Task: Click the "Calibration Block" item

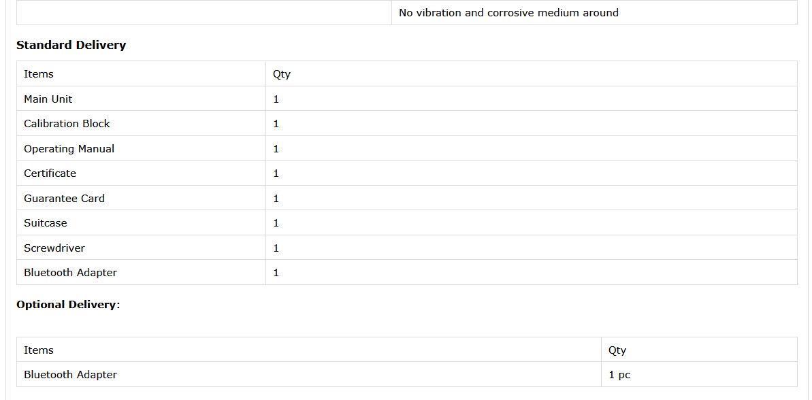Action: coord(67,124)
